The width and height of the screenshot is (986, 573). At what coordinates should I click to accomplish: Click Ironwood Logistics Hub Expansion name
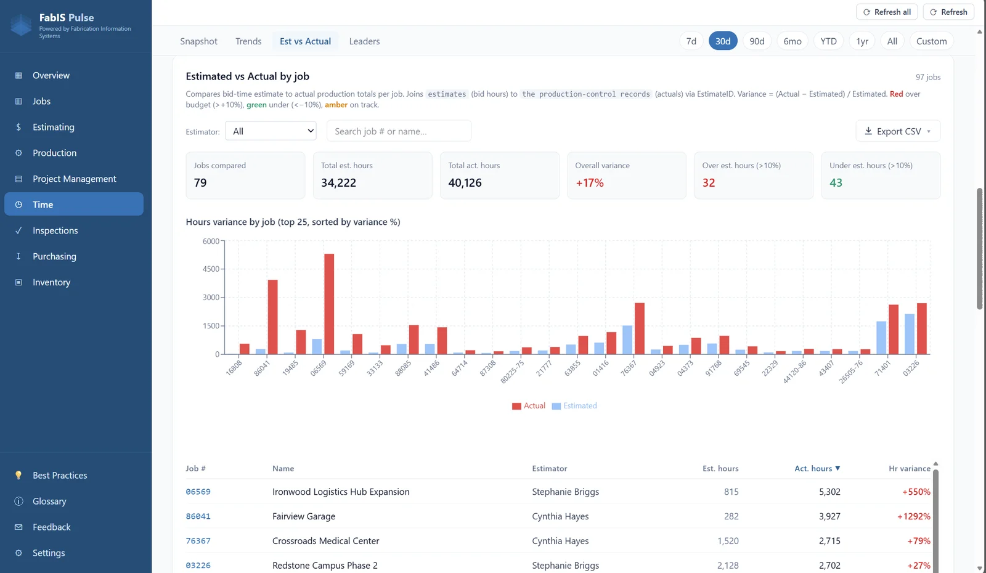tap(341, 492)
